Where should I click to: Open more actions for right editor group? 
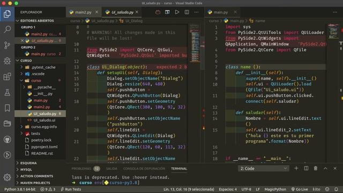(335, 12)
